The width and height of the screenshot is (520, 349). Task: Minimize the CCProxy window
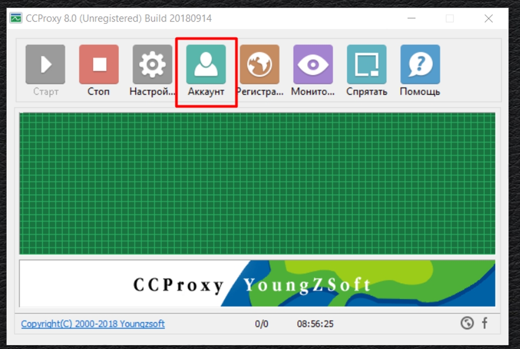click(411, 18)
